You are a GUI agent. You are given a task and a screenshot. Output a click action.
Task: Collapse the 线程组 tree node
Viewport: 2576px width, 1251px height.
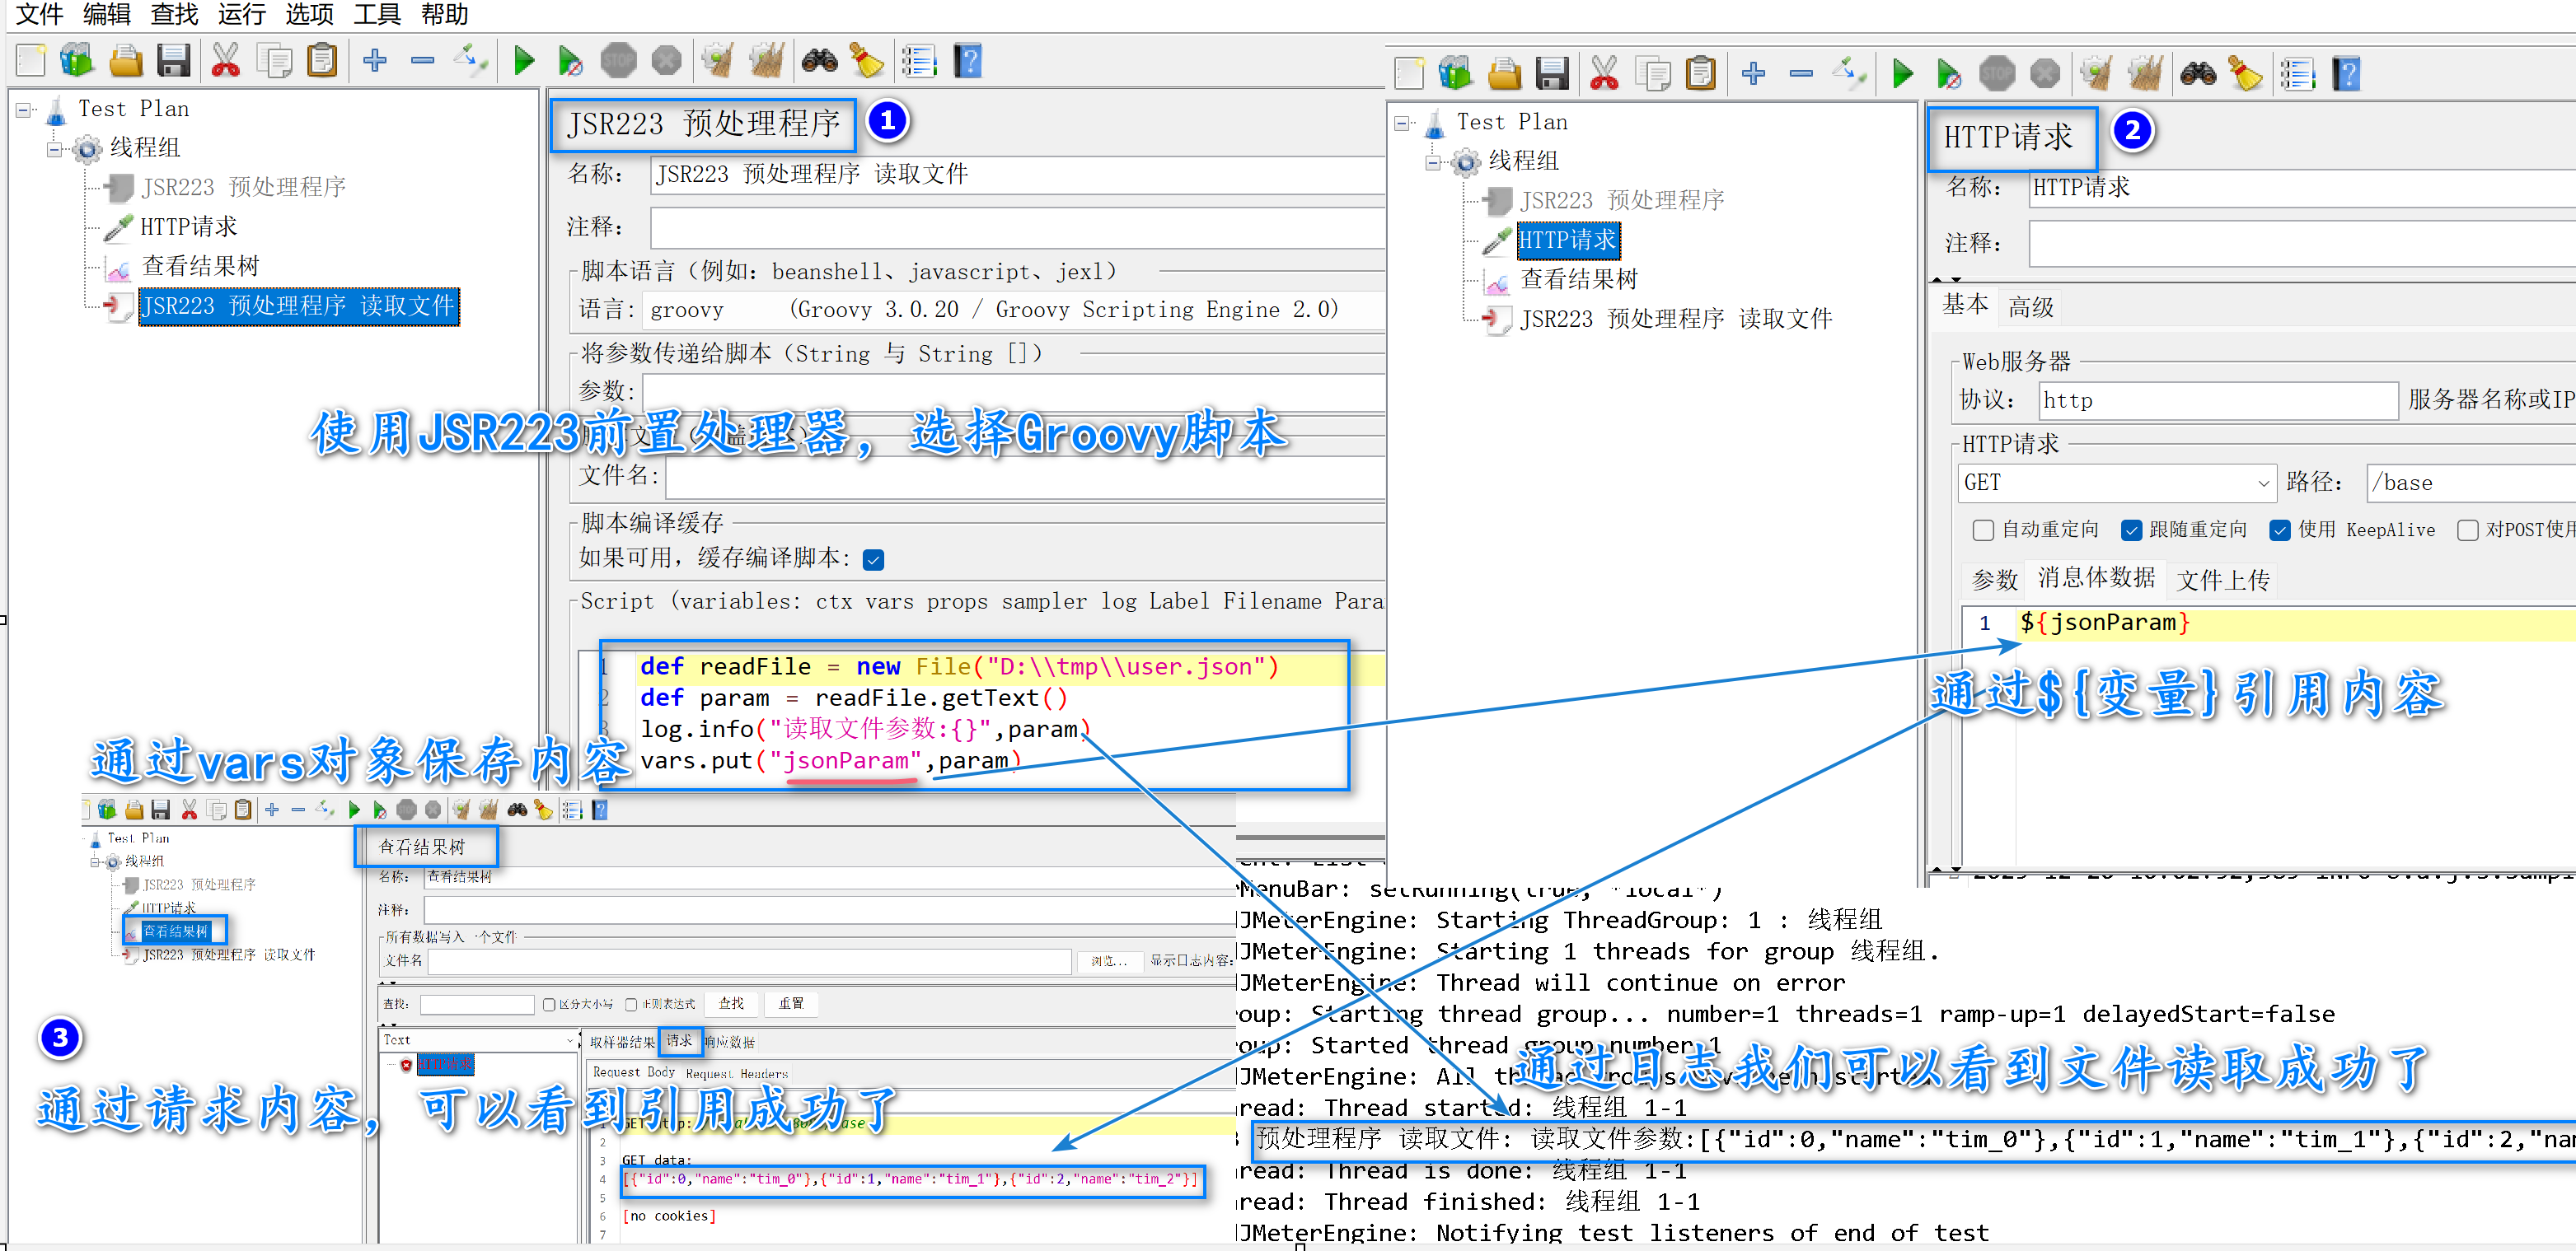pos(54,149)
